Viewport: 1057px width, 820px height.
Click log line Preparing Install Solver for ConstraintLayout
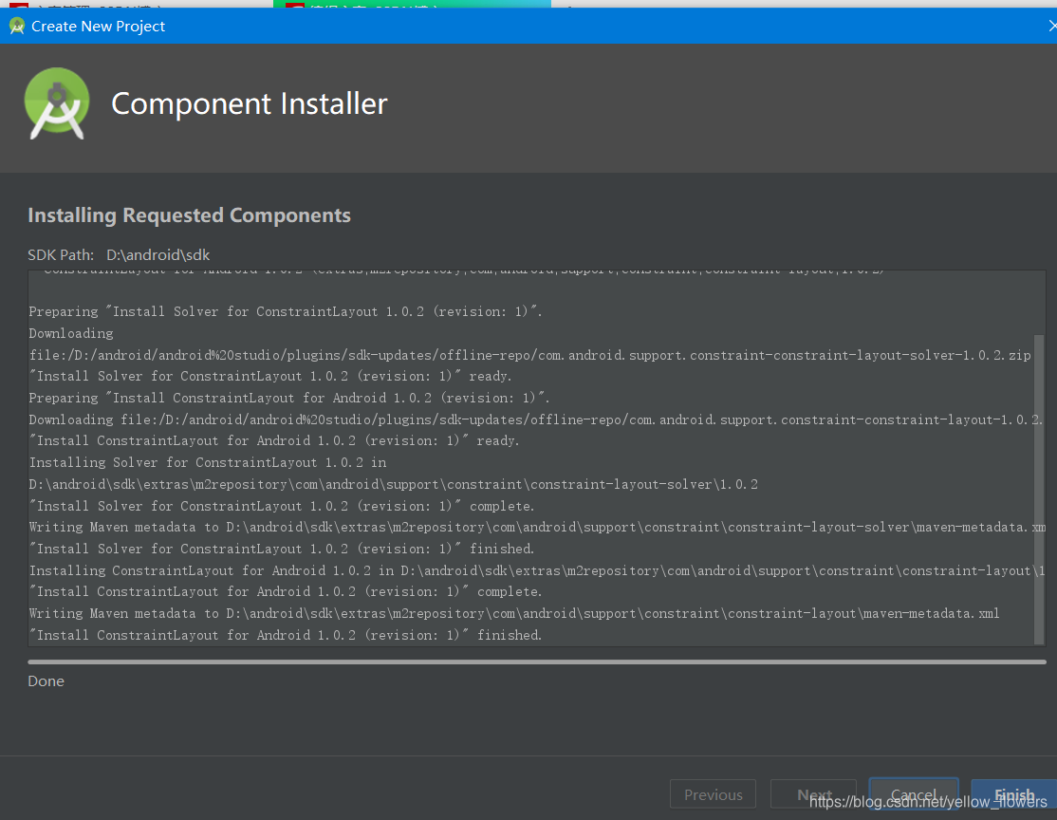coord(286,311)
